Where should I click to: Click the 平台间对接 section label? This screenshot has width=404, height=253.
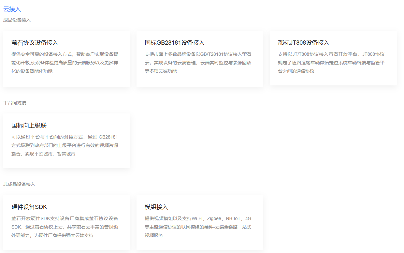pyautogui.click(x=15, y=103)
